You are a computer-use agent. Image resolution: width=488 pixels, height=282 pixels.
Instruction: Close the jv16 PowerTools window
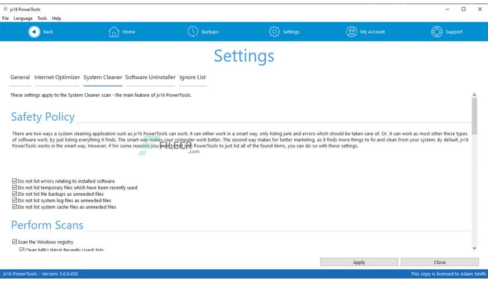click(480, 9)
